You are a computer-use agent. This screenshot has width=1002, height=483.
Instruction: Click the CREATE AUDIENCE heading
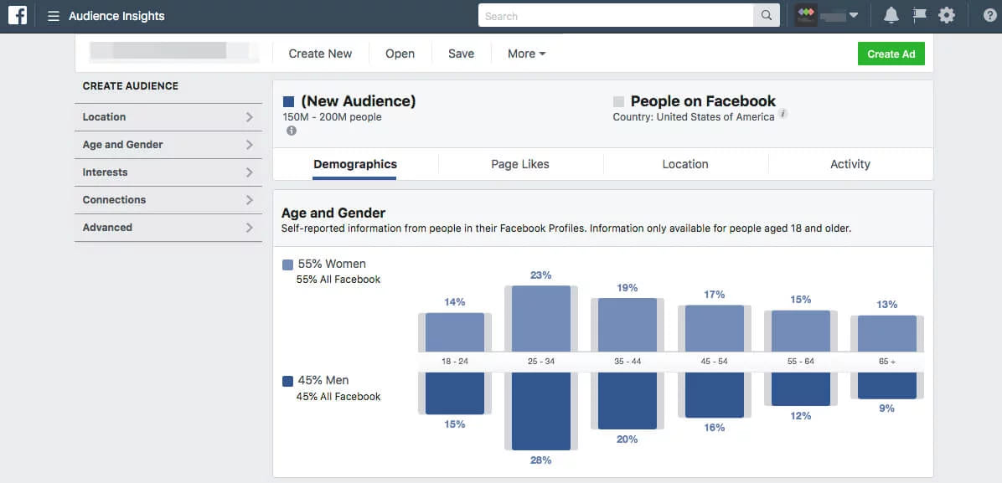click(131, 85)
